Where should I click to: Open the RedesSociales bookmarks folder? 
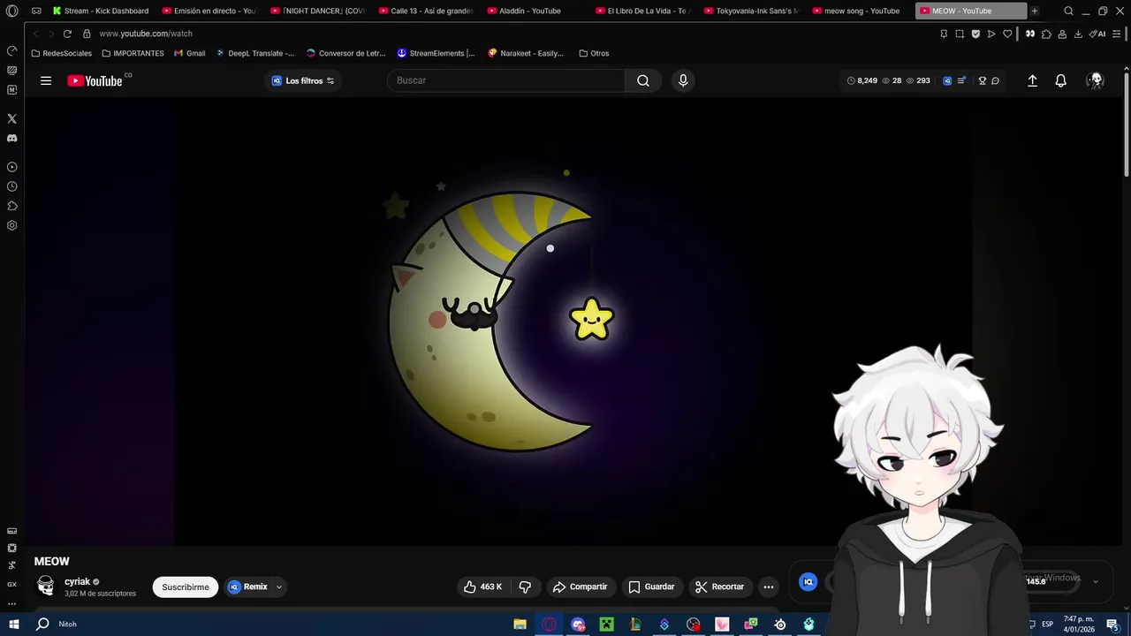coord(61,53)
